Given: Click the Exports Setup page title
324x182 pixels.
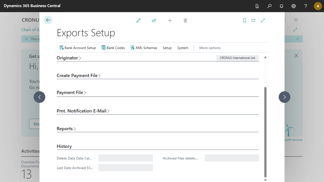Looking at the screenshot, I should coord(86,33).
